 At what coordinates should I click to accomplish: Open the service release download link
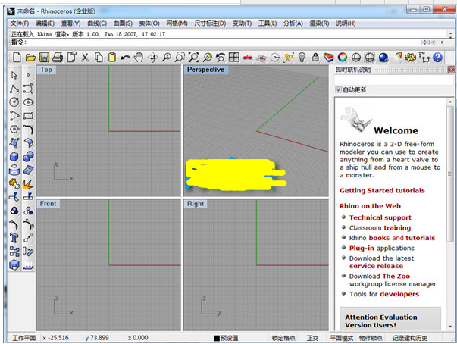376,266
